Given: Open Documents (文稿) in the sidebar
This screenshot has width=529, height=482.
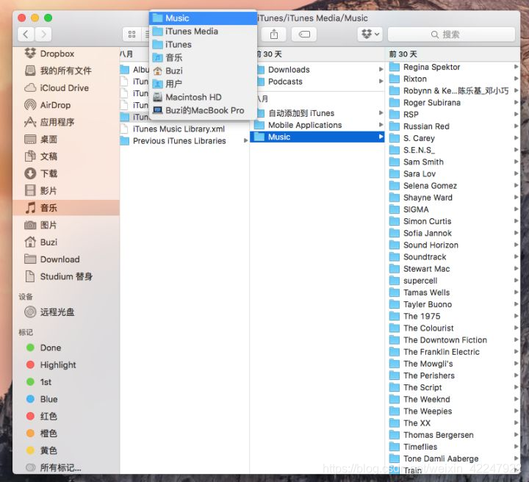Looking at the screenshot, I should 66,157.
